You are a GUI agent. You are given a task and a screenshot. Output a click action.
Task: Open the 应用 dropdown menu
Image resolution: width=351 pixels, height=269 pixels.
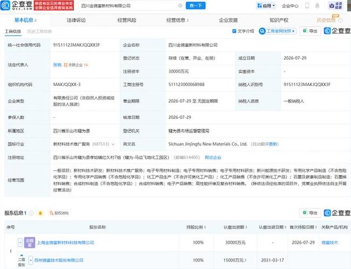[x=266, y=6]
